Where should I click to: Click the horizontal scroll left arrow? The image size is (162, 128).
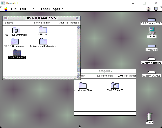pos(4,78)
